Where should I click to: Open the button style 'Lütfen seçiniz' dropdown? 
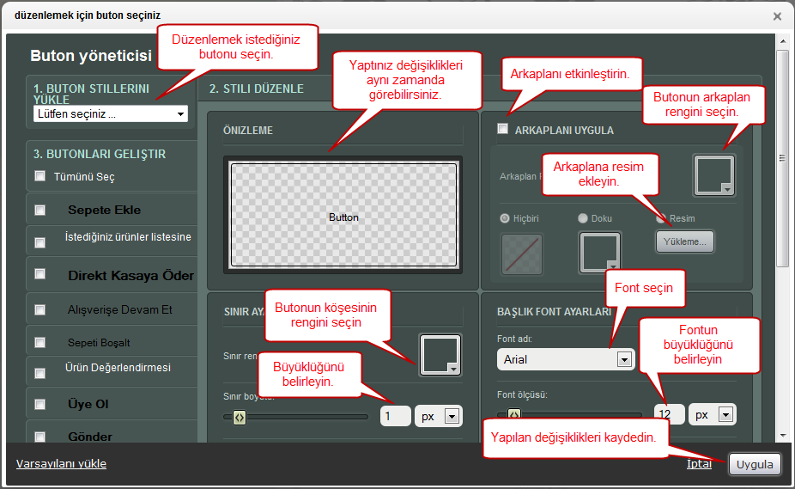110,113
